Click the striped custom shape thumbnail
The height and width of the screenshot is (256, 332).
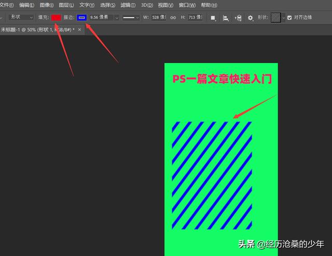(x=276, y=18)
